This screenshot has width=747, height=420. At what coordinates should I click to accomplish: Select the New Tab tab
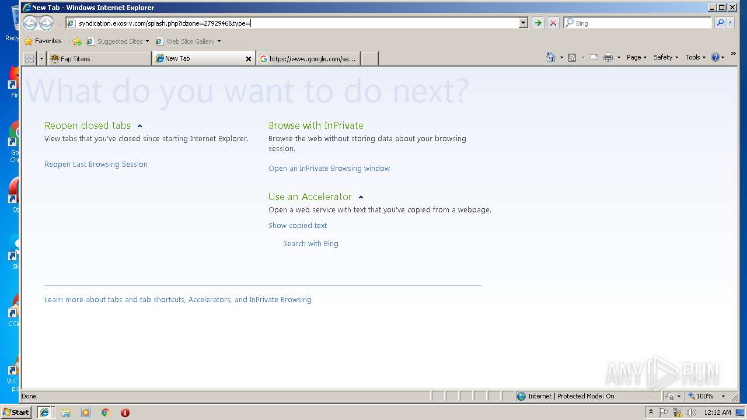(x=199, y=58)
